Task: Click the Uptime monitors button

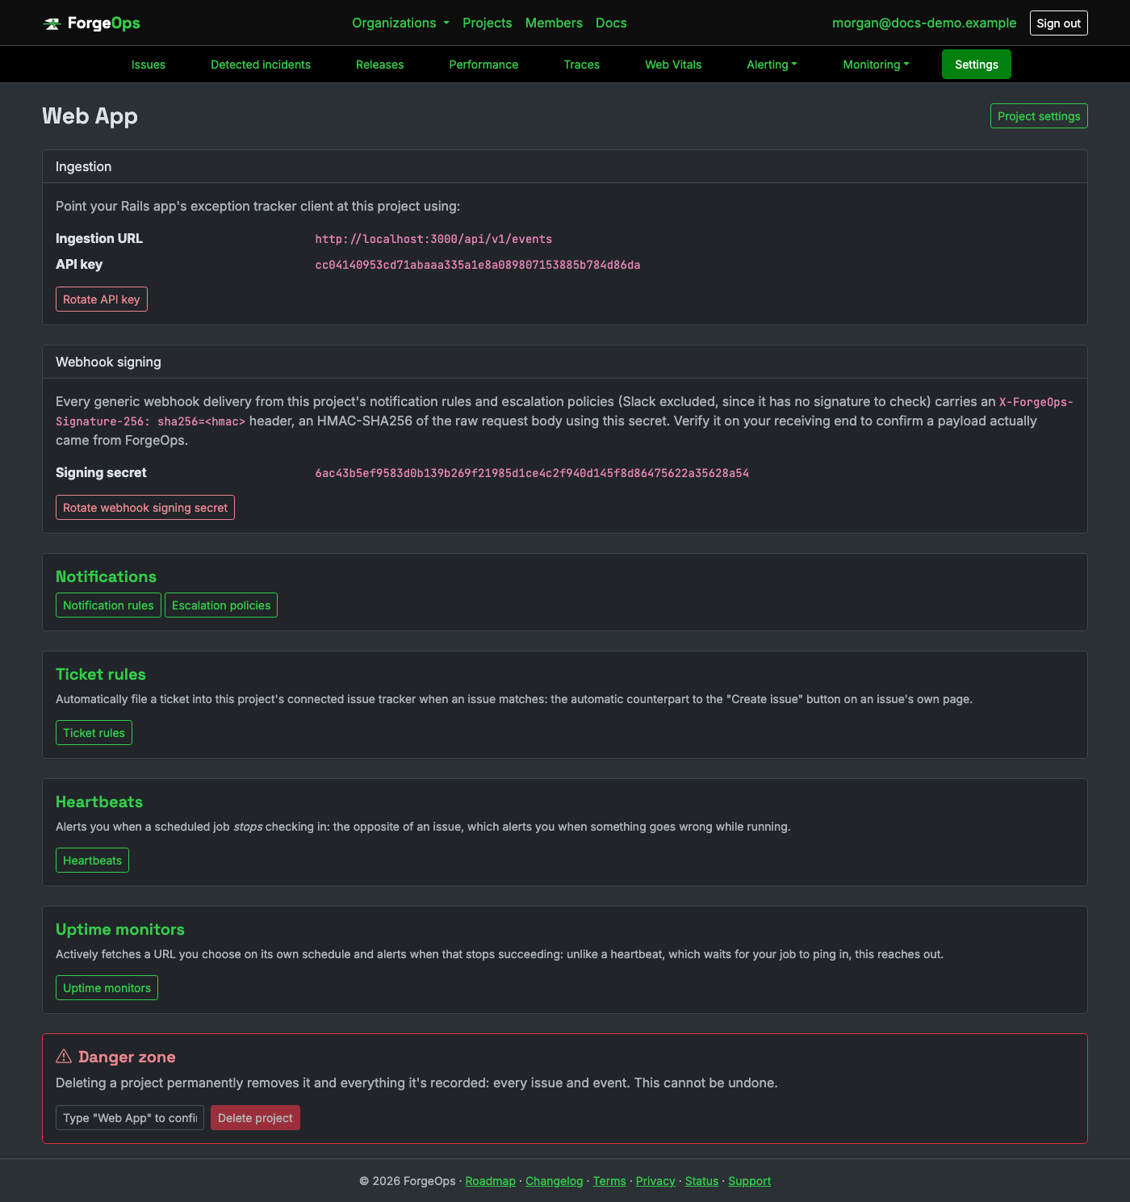Action: (107, 988)
